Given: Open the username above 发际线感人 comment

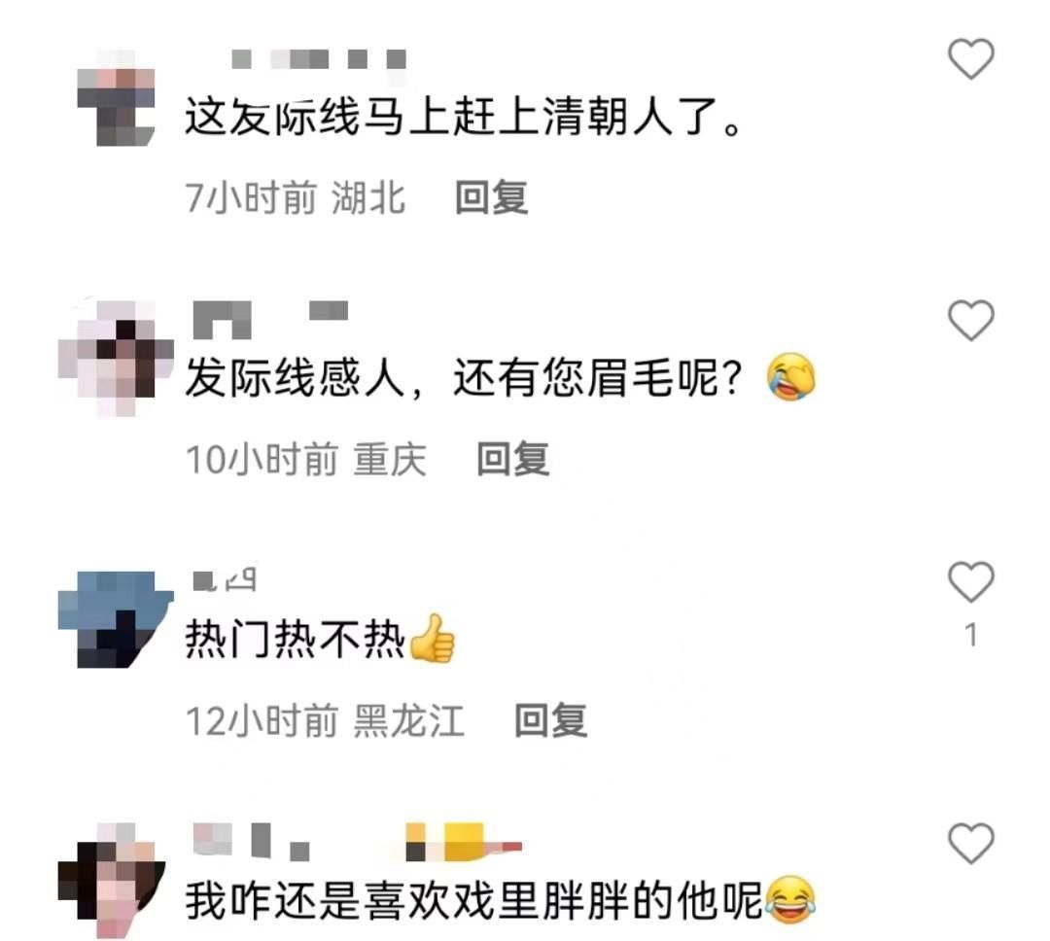Looking at the screenshot, I should [270, 319].
